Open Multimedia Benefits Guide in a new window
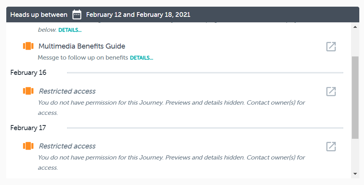 point(331,47)
